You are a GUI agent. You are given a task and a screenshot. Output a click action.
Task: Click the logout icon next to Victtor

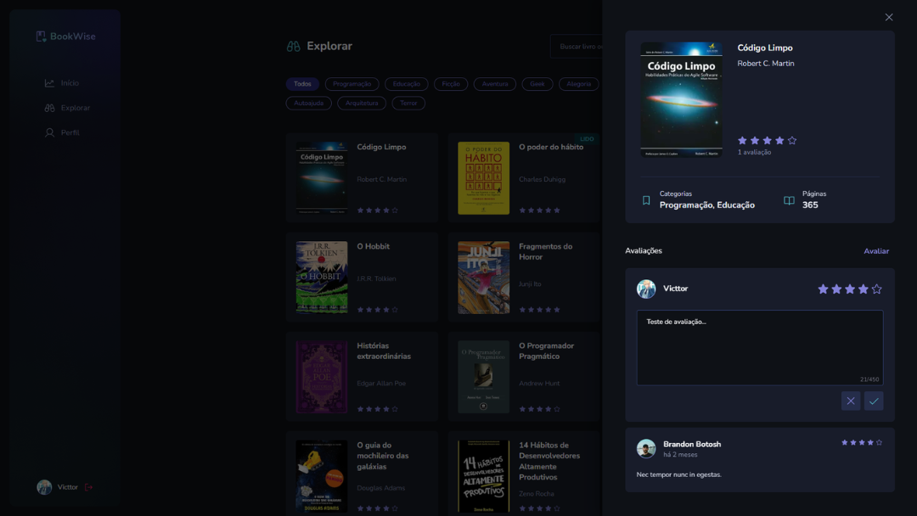point(89,487)
